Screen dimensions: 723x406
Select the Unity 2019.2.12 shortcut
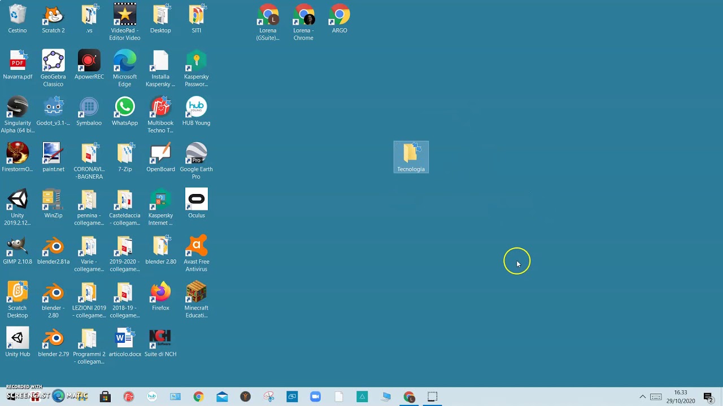tap(18, 208)
